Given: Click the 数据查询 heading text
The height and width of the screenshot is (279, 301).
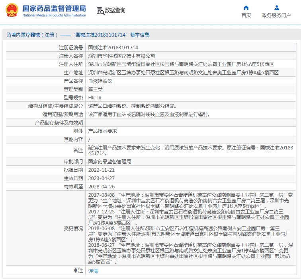Looking at the screenshot, I should 115,10.
